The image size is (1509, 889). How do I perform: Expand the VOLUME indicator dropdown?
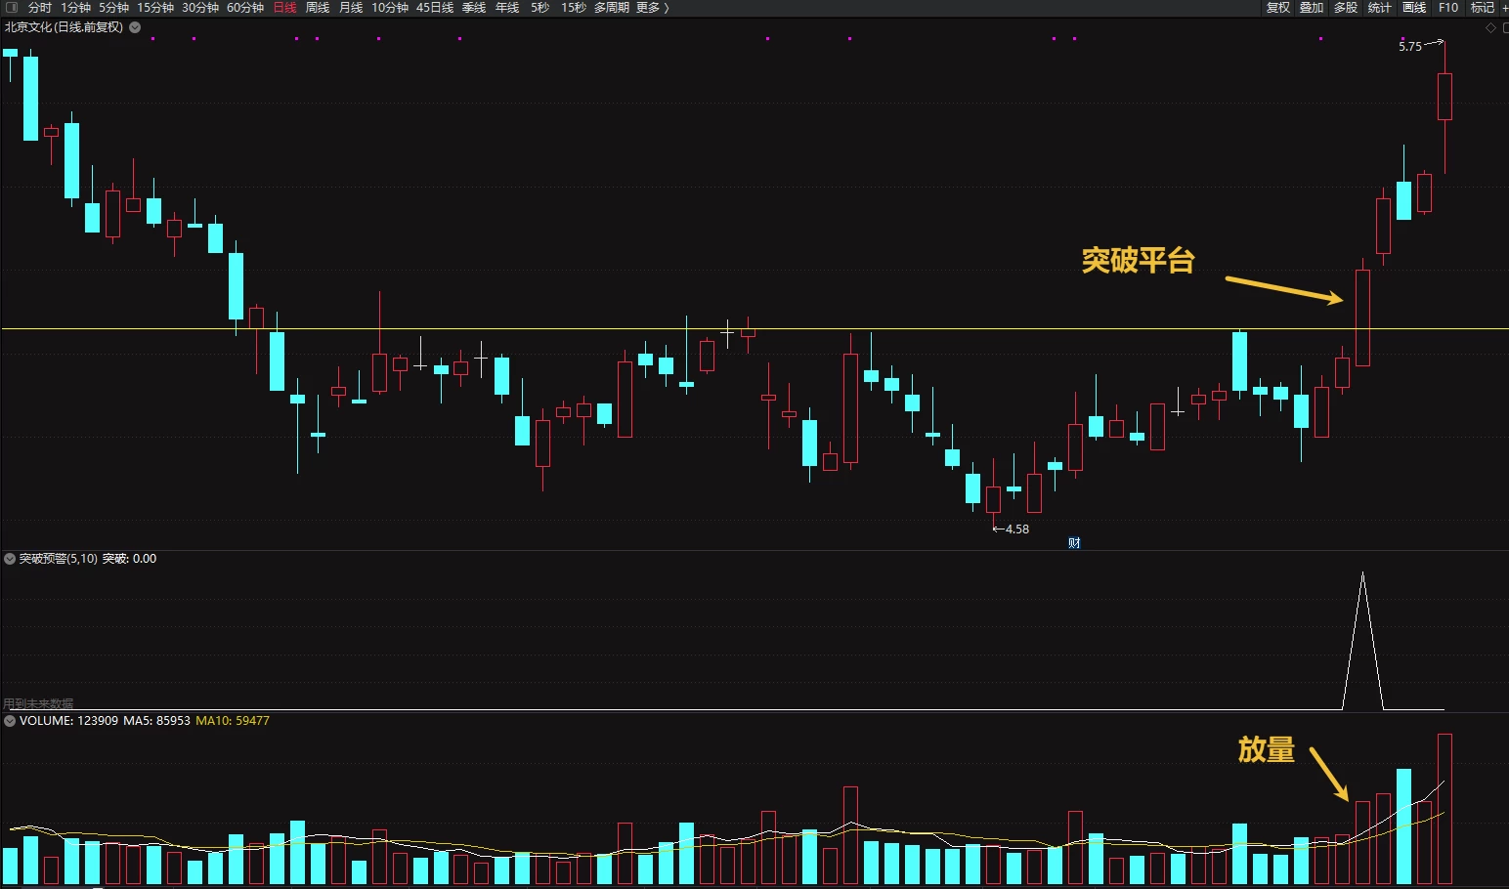10,721
